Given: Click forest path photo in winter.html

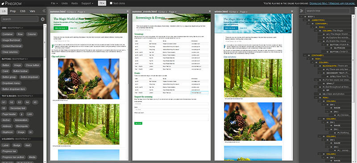Looking at the screenshot, I should 253,78.
